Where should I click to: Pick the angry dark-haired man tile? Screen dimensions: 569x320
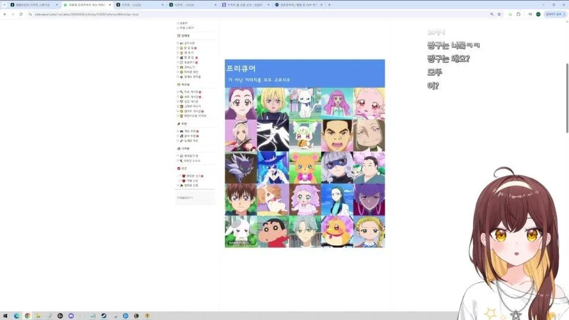point(337,136)
